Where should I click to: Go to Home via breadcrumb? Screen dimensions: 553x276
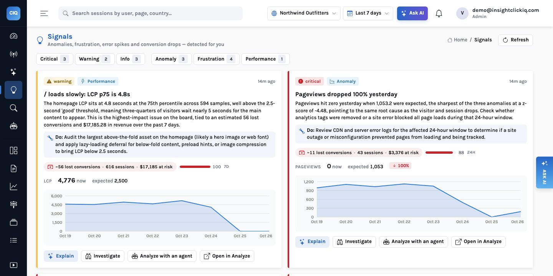click(457, 40)
